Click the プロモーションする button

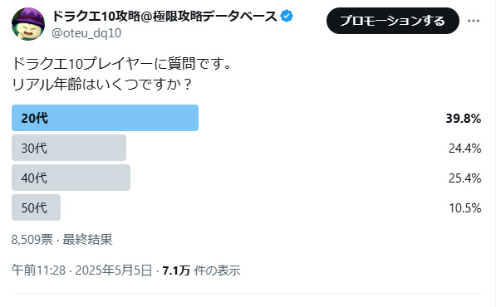click(x=392, y=21)
